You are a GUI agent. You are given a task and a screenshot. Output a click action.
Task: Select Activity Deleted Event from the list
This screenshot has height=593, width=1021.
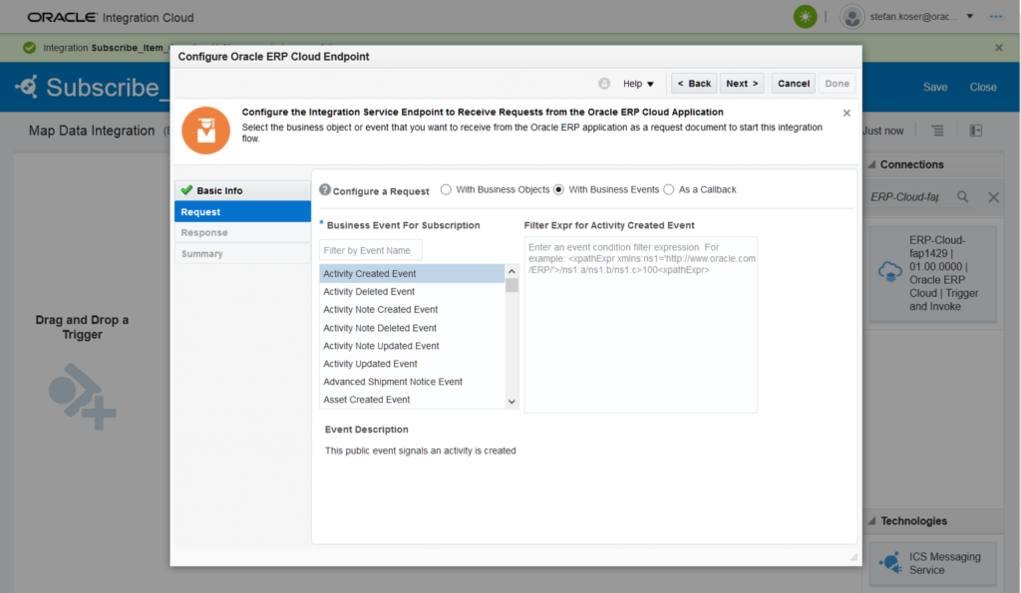pos(378,291)
